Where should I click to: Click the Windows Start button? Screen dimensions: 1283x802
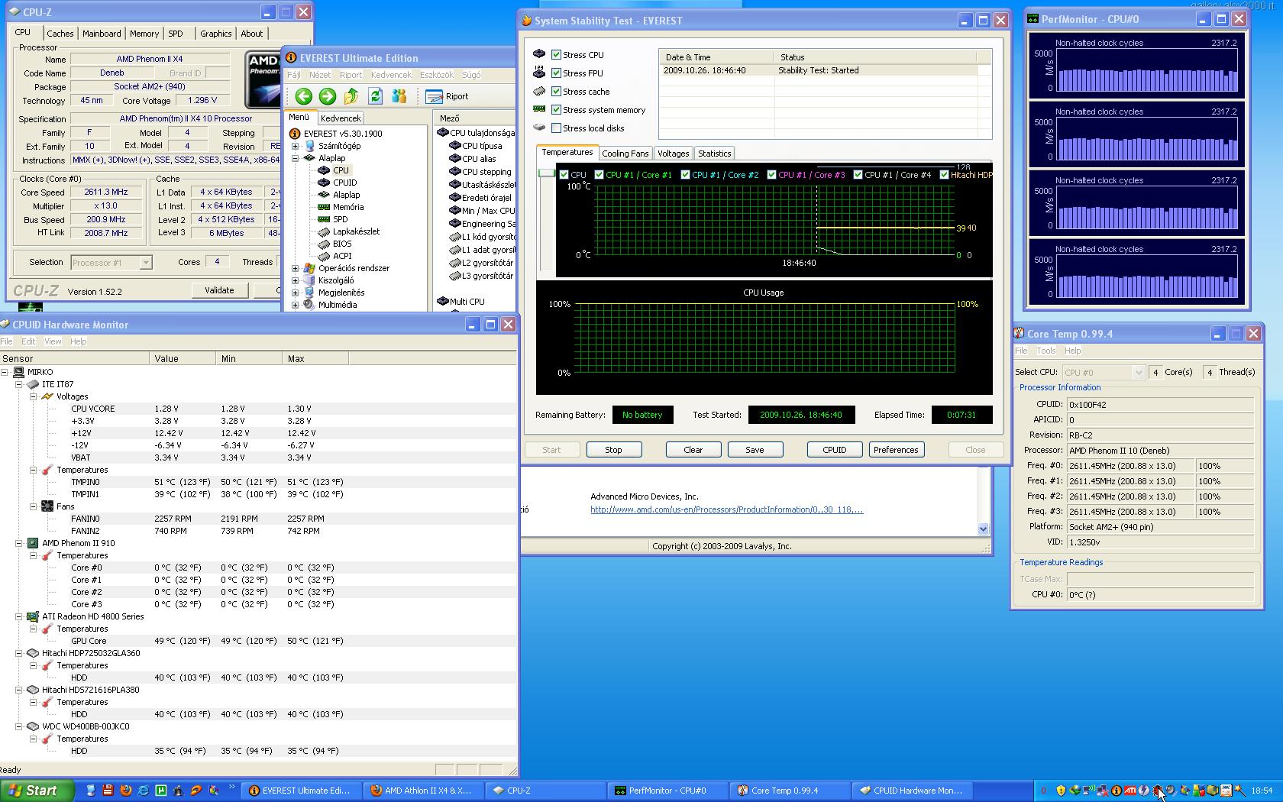[37, 791]
